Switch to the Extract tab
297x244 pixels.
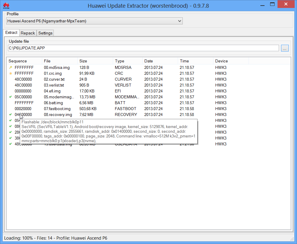pos(11,33)
